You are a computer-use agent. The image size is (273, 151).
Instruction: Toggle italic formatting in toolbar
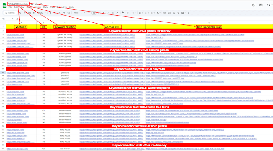pos(108,13)
